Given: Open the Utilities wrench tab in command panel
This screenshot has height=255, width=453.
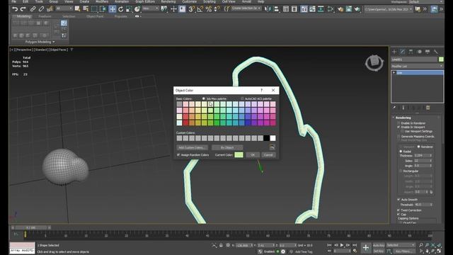Looking at the screenshot, I should point(436,52).
